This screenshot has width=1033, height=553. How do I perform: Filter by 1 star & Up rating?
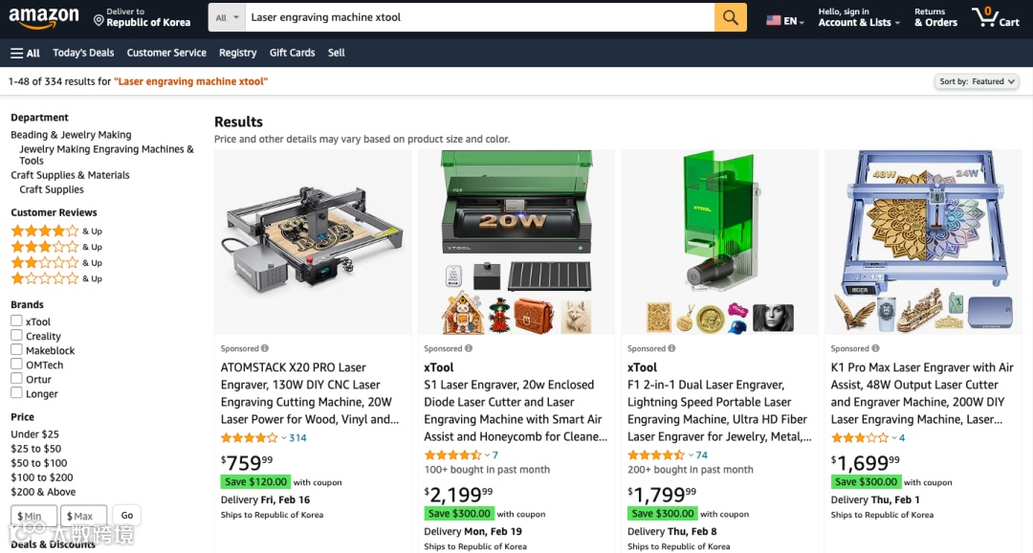coord(56,278)
